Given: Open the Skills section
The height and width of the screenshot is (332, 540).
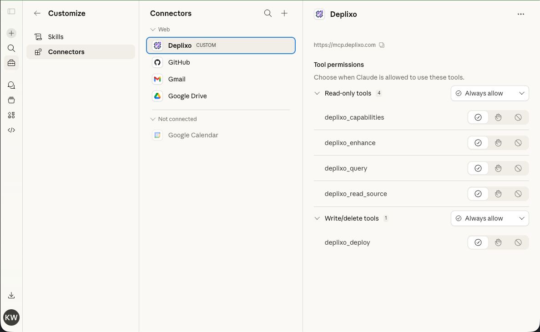Looking at the screenshot, I should (x=81, y=37).
